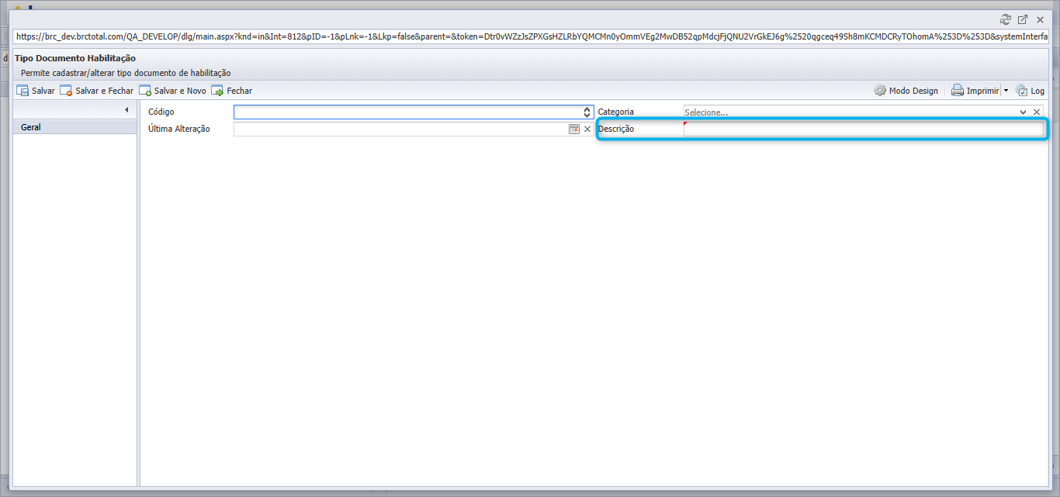Open the Última Alteração calendar picker
The width and height of the screenshot is (1060, 497).
(574, 129)
